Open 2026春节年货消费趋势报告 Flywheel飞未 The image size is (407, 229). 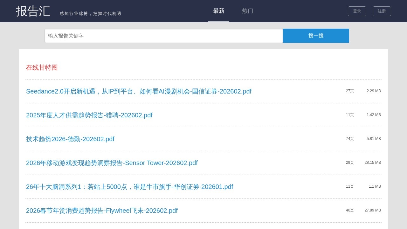pyautogui.click(x=102, y=211)
